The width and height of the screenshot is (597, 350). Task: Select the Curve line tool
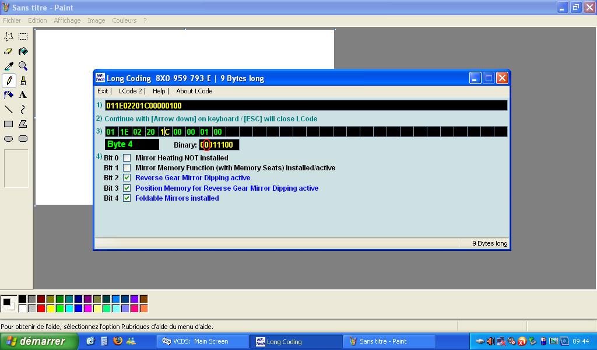point(23,109)
